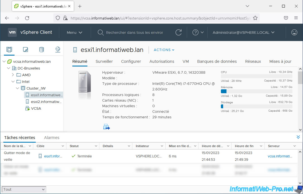Screen dimensions: 303x194
Task: Open the help question mark menu
Action: click(198, 32)
